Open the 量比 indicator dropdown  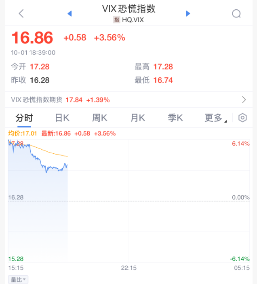tap(19, 280)
